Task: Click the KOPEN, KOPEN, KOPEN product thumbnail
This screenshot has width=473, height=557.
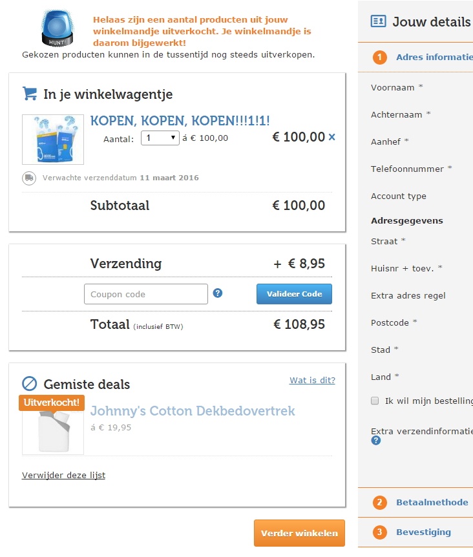Action: tap(53, 140)
